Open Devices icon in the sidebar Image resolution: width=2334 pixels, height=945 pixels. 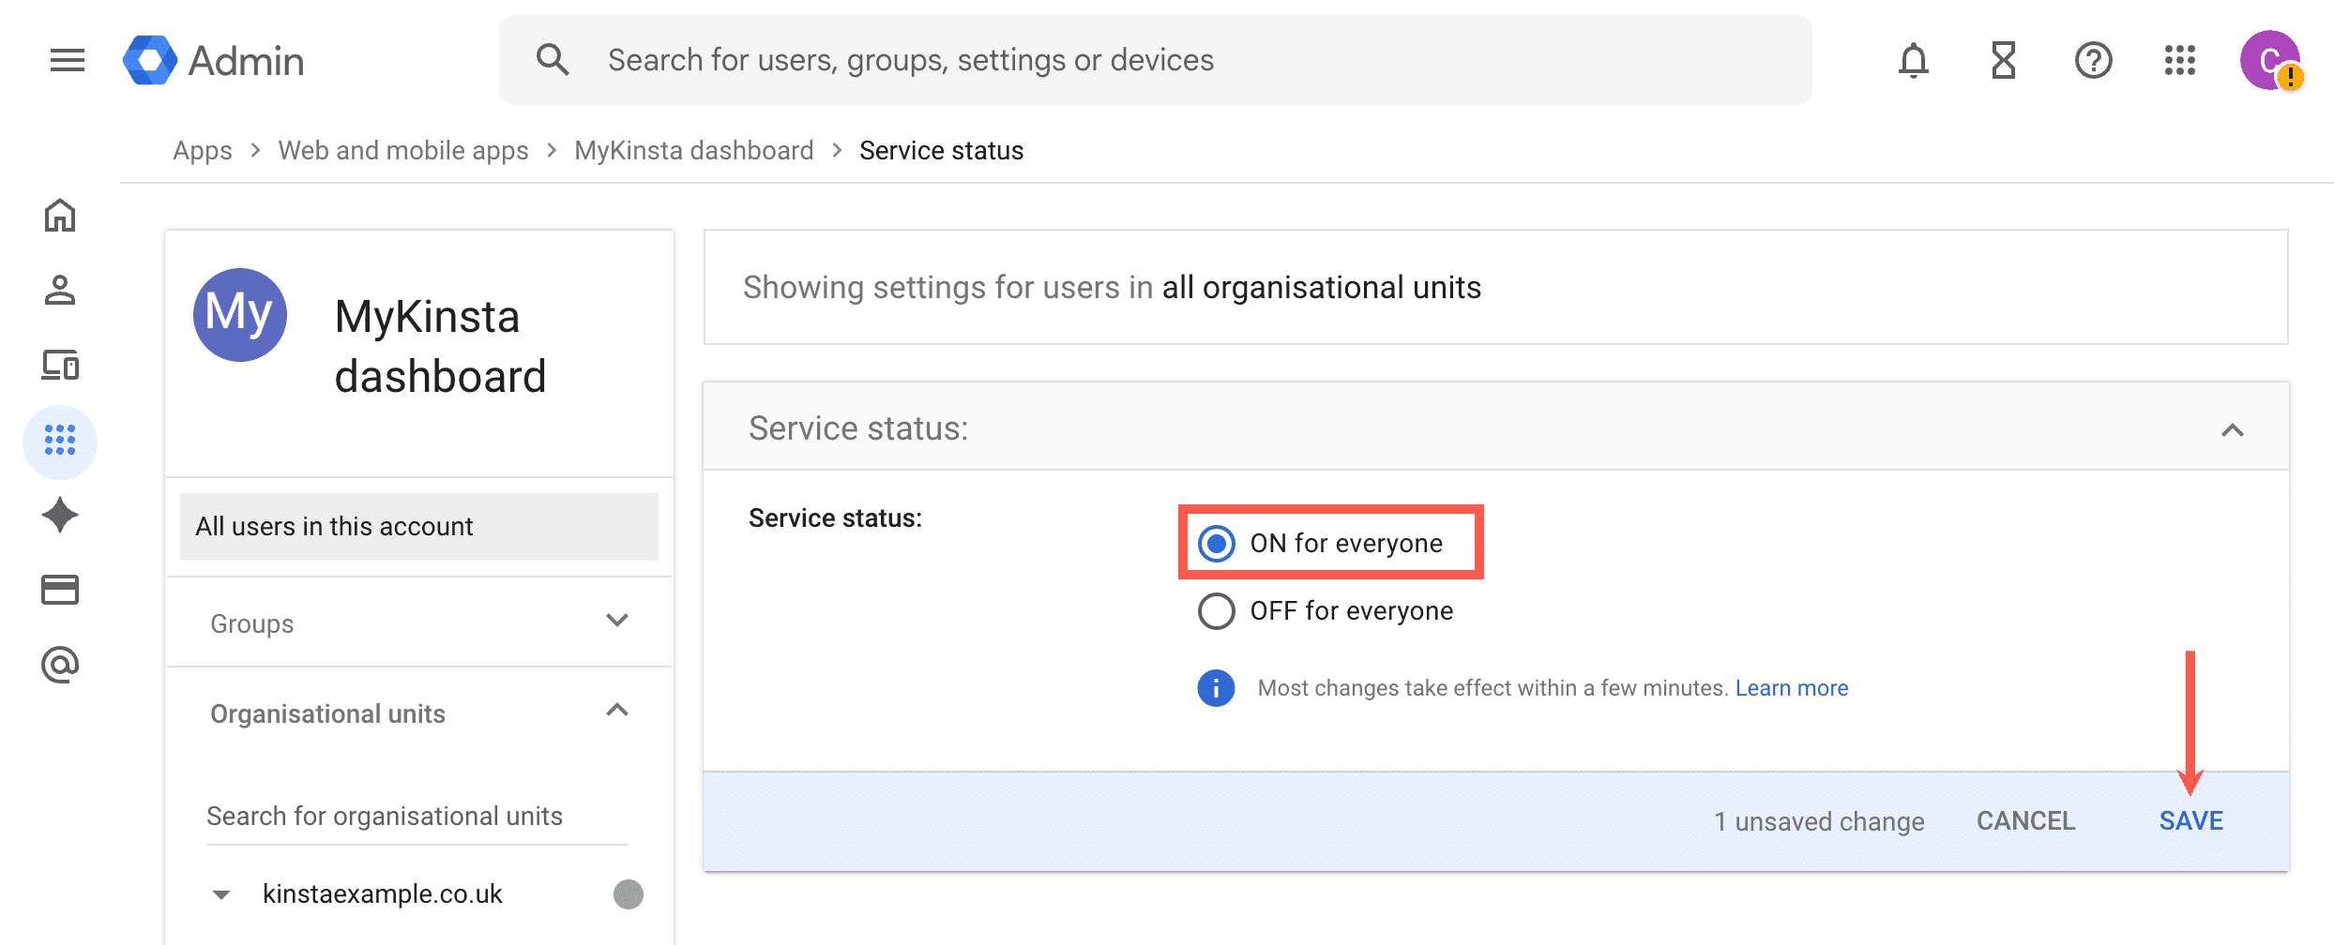point(60,366)
